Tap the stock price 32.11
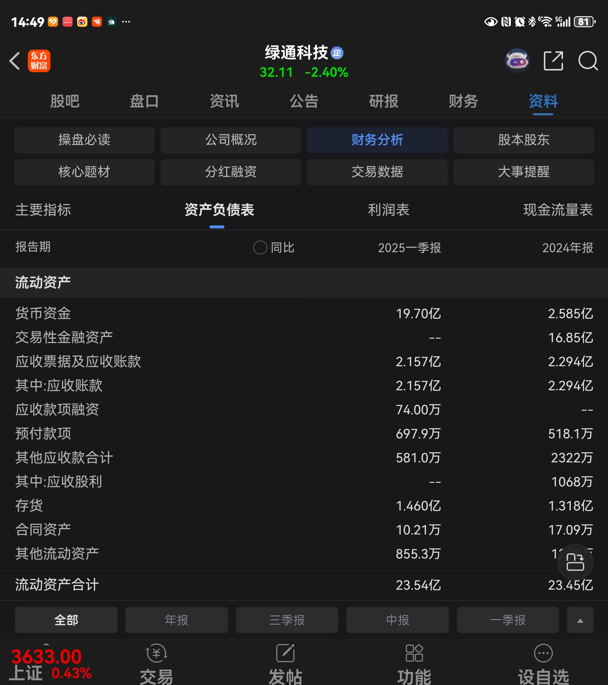 [x=276, y=72]
